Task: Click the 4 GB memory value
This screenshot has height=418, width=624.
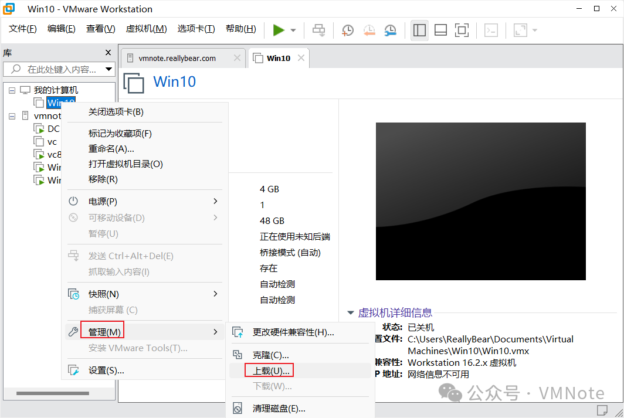Action: click(269, 189)
